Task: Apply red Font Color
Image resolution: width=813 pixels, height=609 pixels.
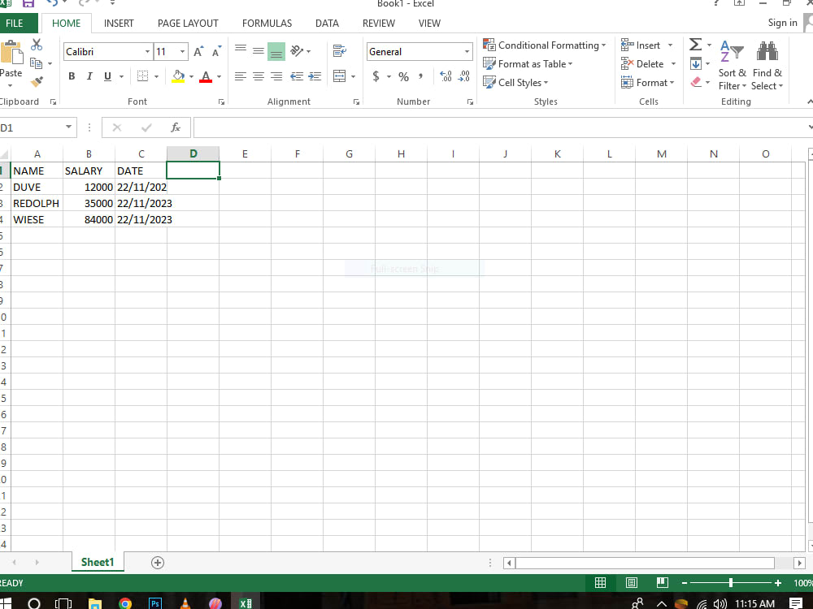Action: tap(206, 76)
